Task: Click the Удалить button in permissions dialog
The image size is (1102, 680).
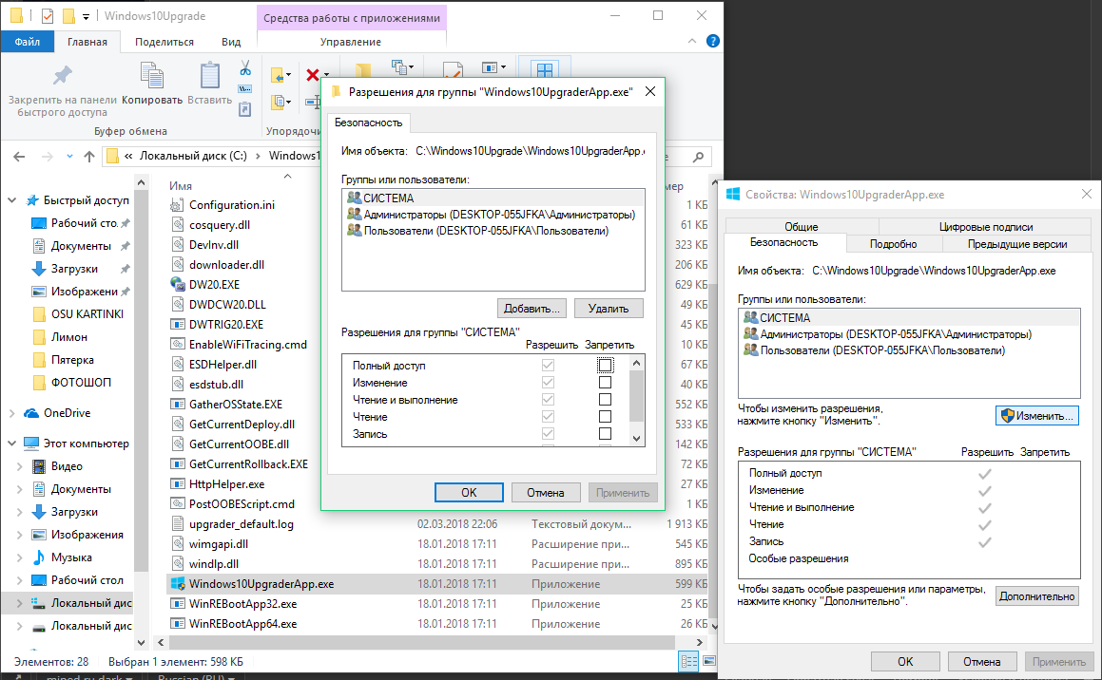Action: pyautogui.click(x=609, y=308)
